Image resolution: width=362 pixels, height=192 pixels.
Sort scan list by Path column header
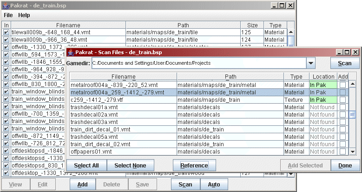click(230, 77)
